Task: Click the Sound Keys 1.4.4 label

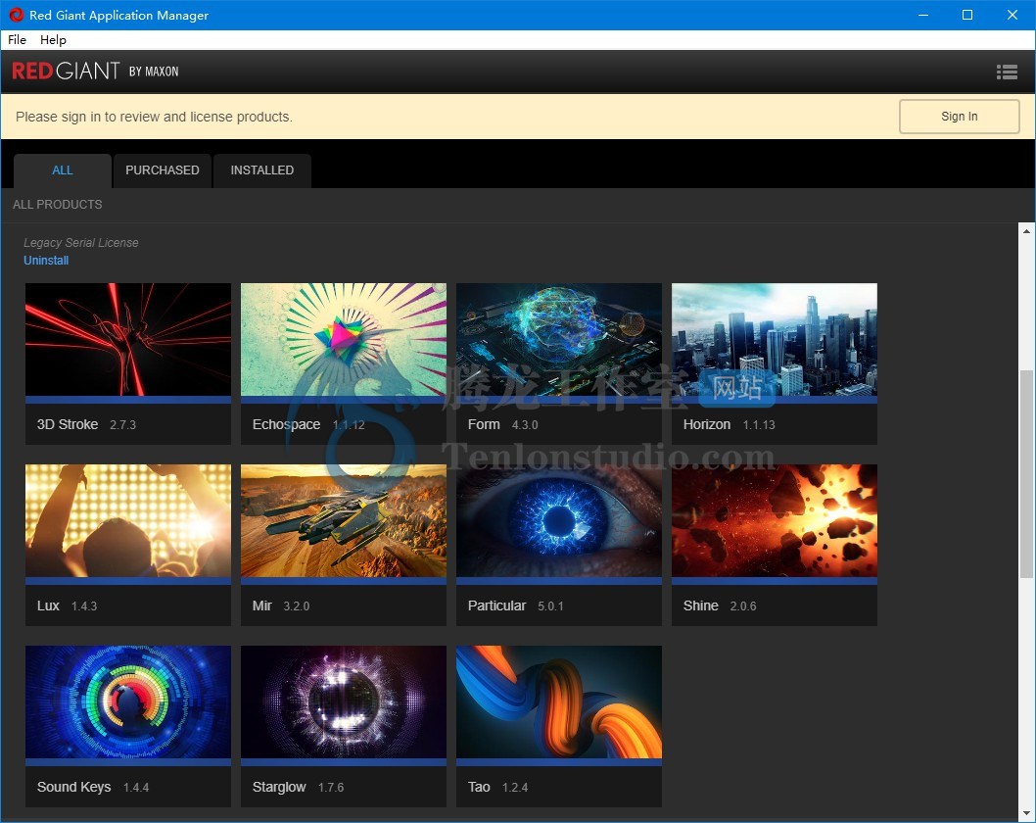Action: coord(93,787)
